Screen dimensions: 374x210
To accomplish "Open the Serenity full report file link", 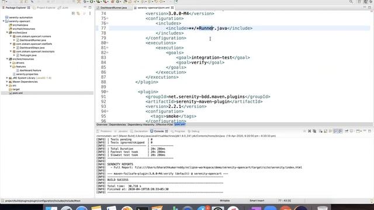I will pyautogui.click(x=218, y=167).
